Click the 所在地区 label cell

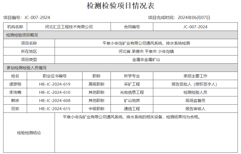pyautogui.click(x=29, y=52)
